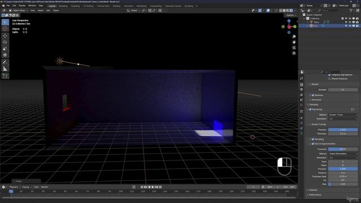
Task: Open the Render menu
Action: point(22,6)
